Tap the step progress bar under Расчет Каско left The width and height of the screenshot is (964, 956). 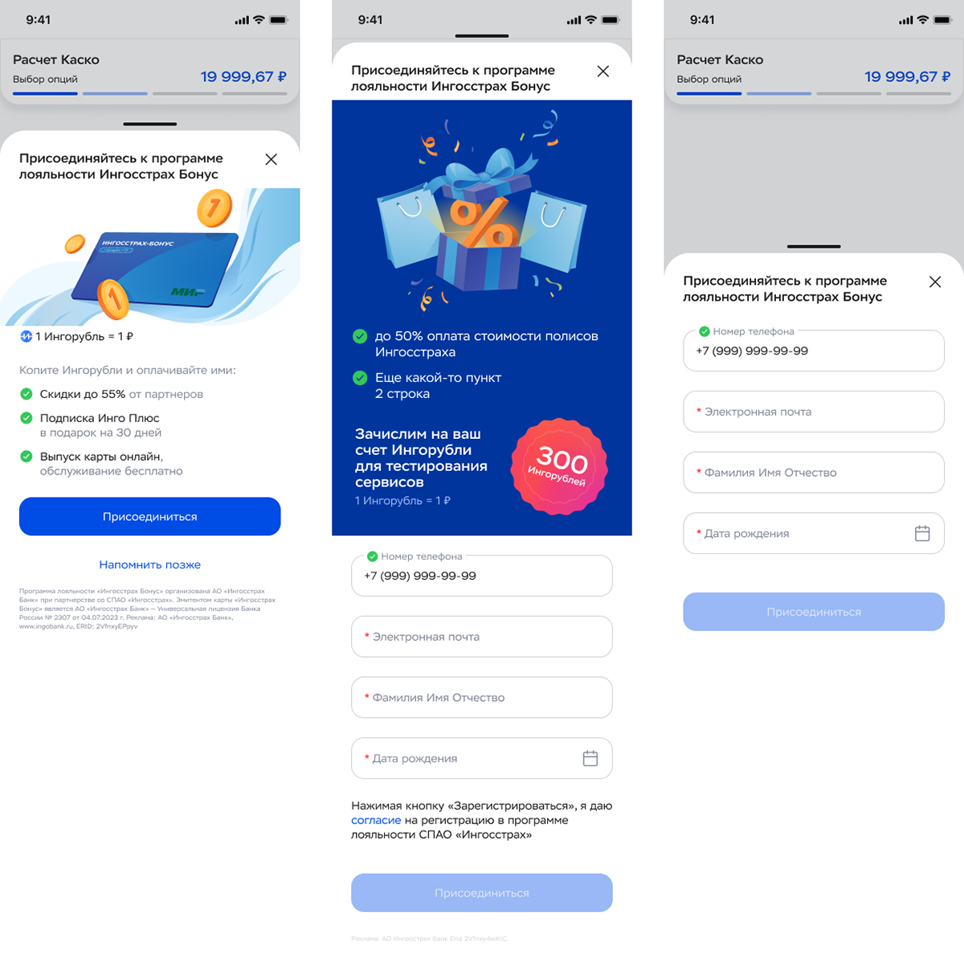[150, 94]
